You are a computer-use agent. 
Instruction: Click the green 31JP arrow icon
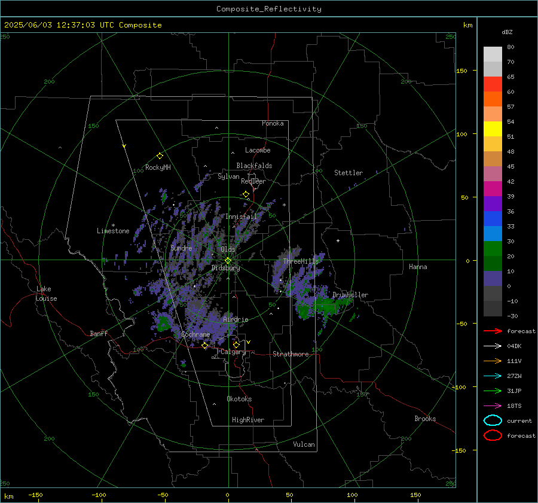(493, 391)
